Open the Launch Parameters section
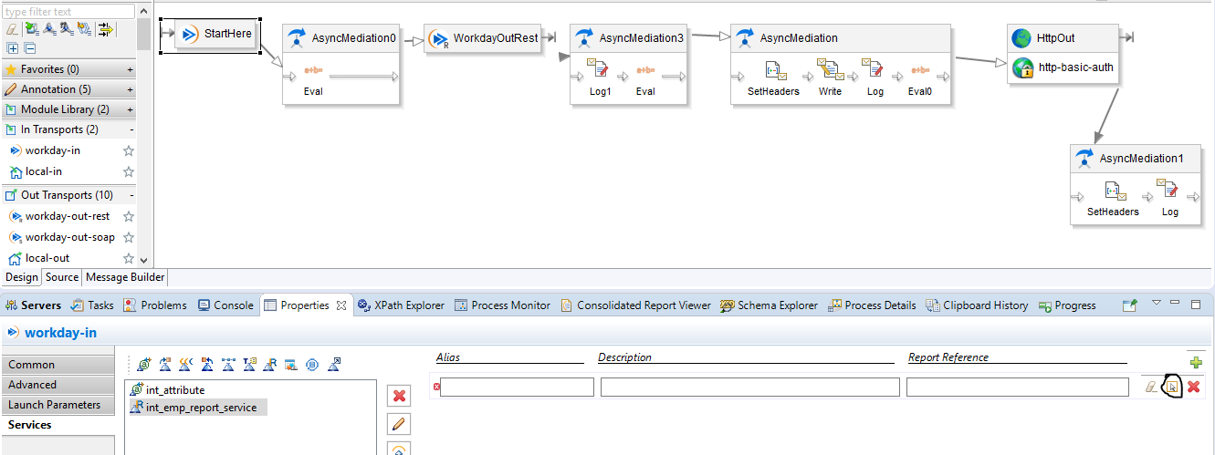This screenshot has height=455, width=1215. pos(58,405)
